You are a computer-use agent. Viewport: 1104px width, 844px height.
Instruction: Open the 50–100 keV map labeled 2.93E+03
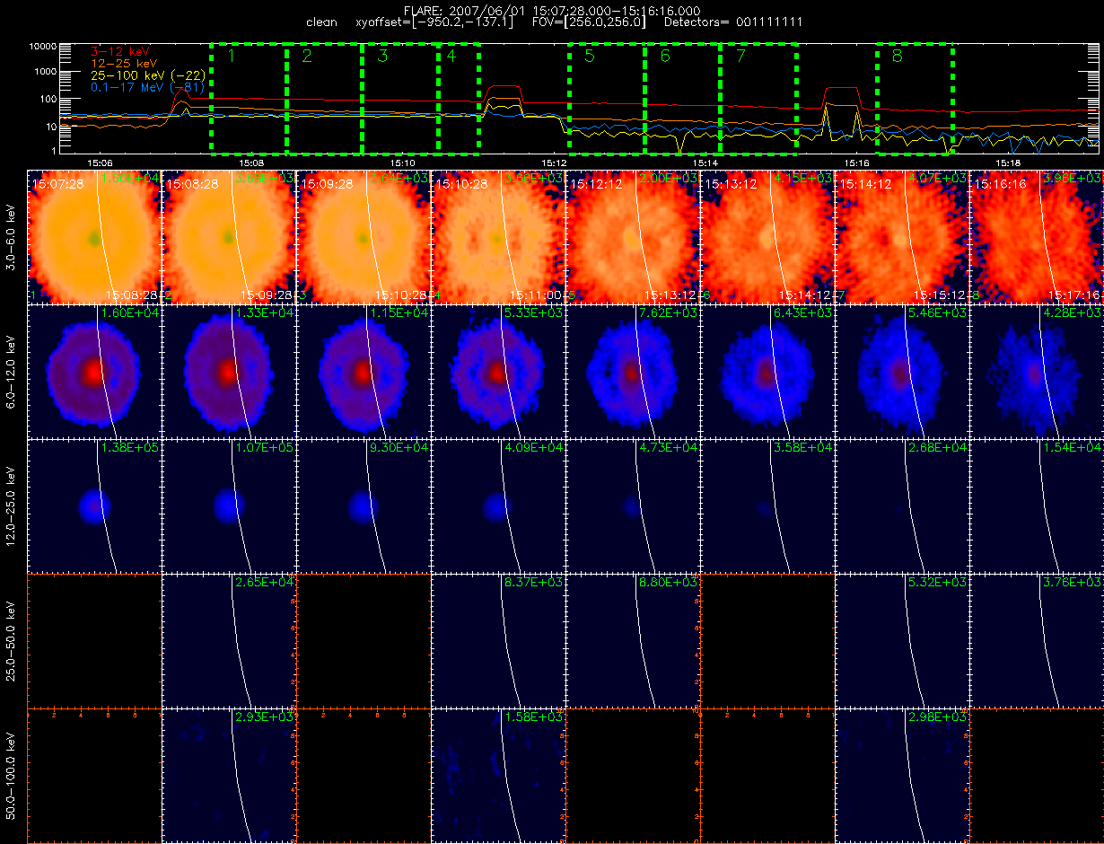click(229, 775)
